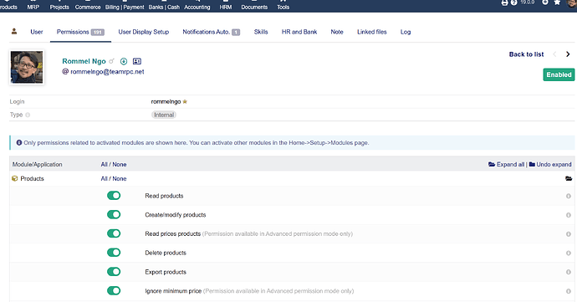Click the bookmark star icon in top bar
The image size is (577, 302).
[x=557, y=3]
